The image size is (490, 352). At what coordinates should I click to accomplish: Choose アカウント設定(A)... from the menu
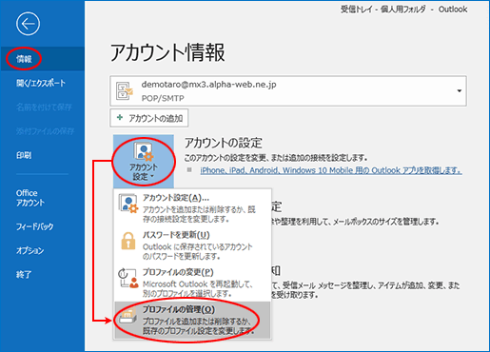coord(192,207)
